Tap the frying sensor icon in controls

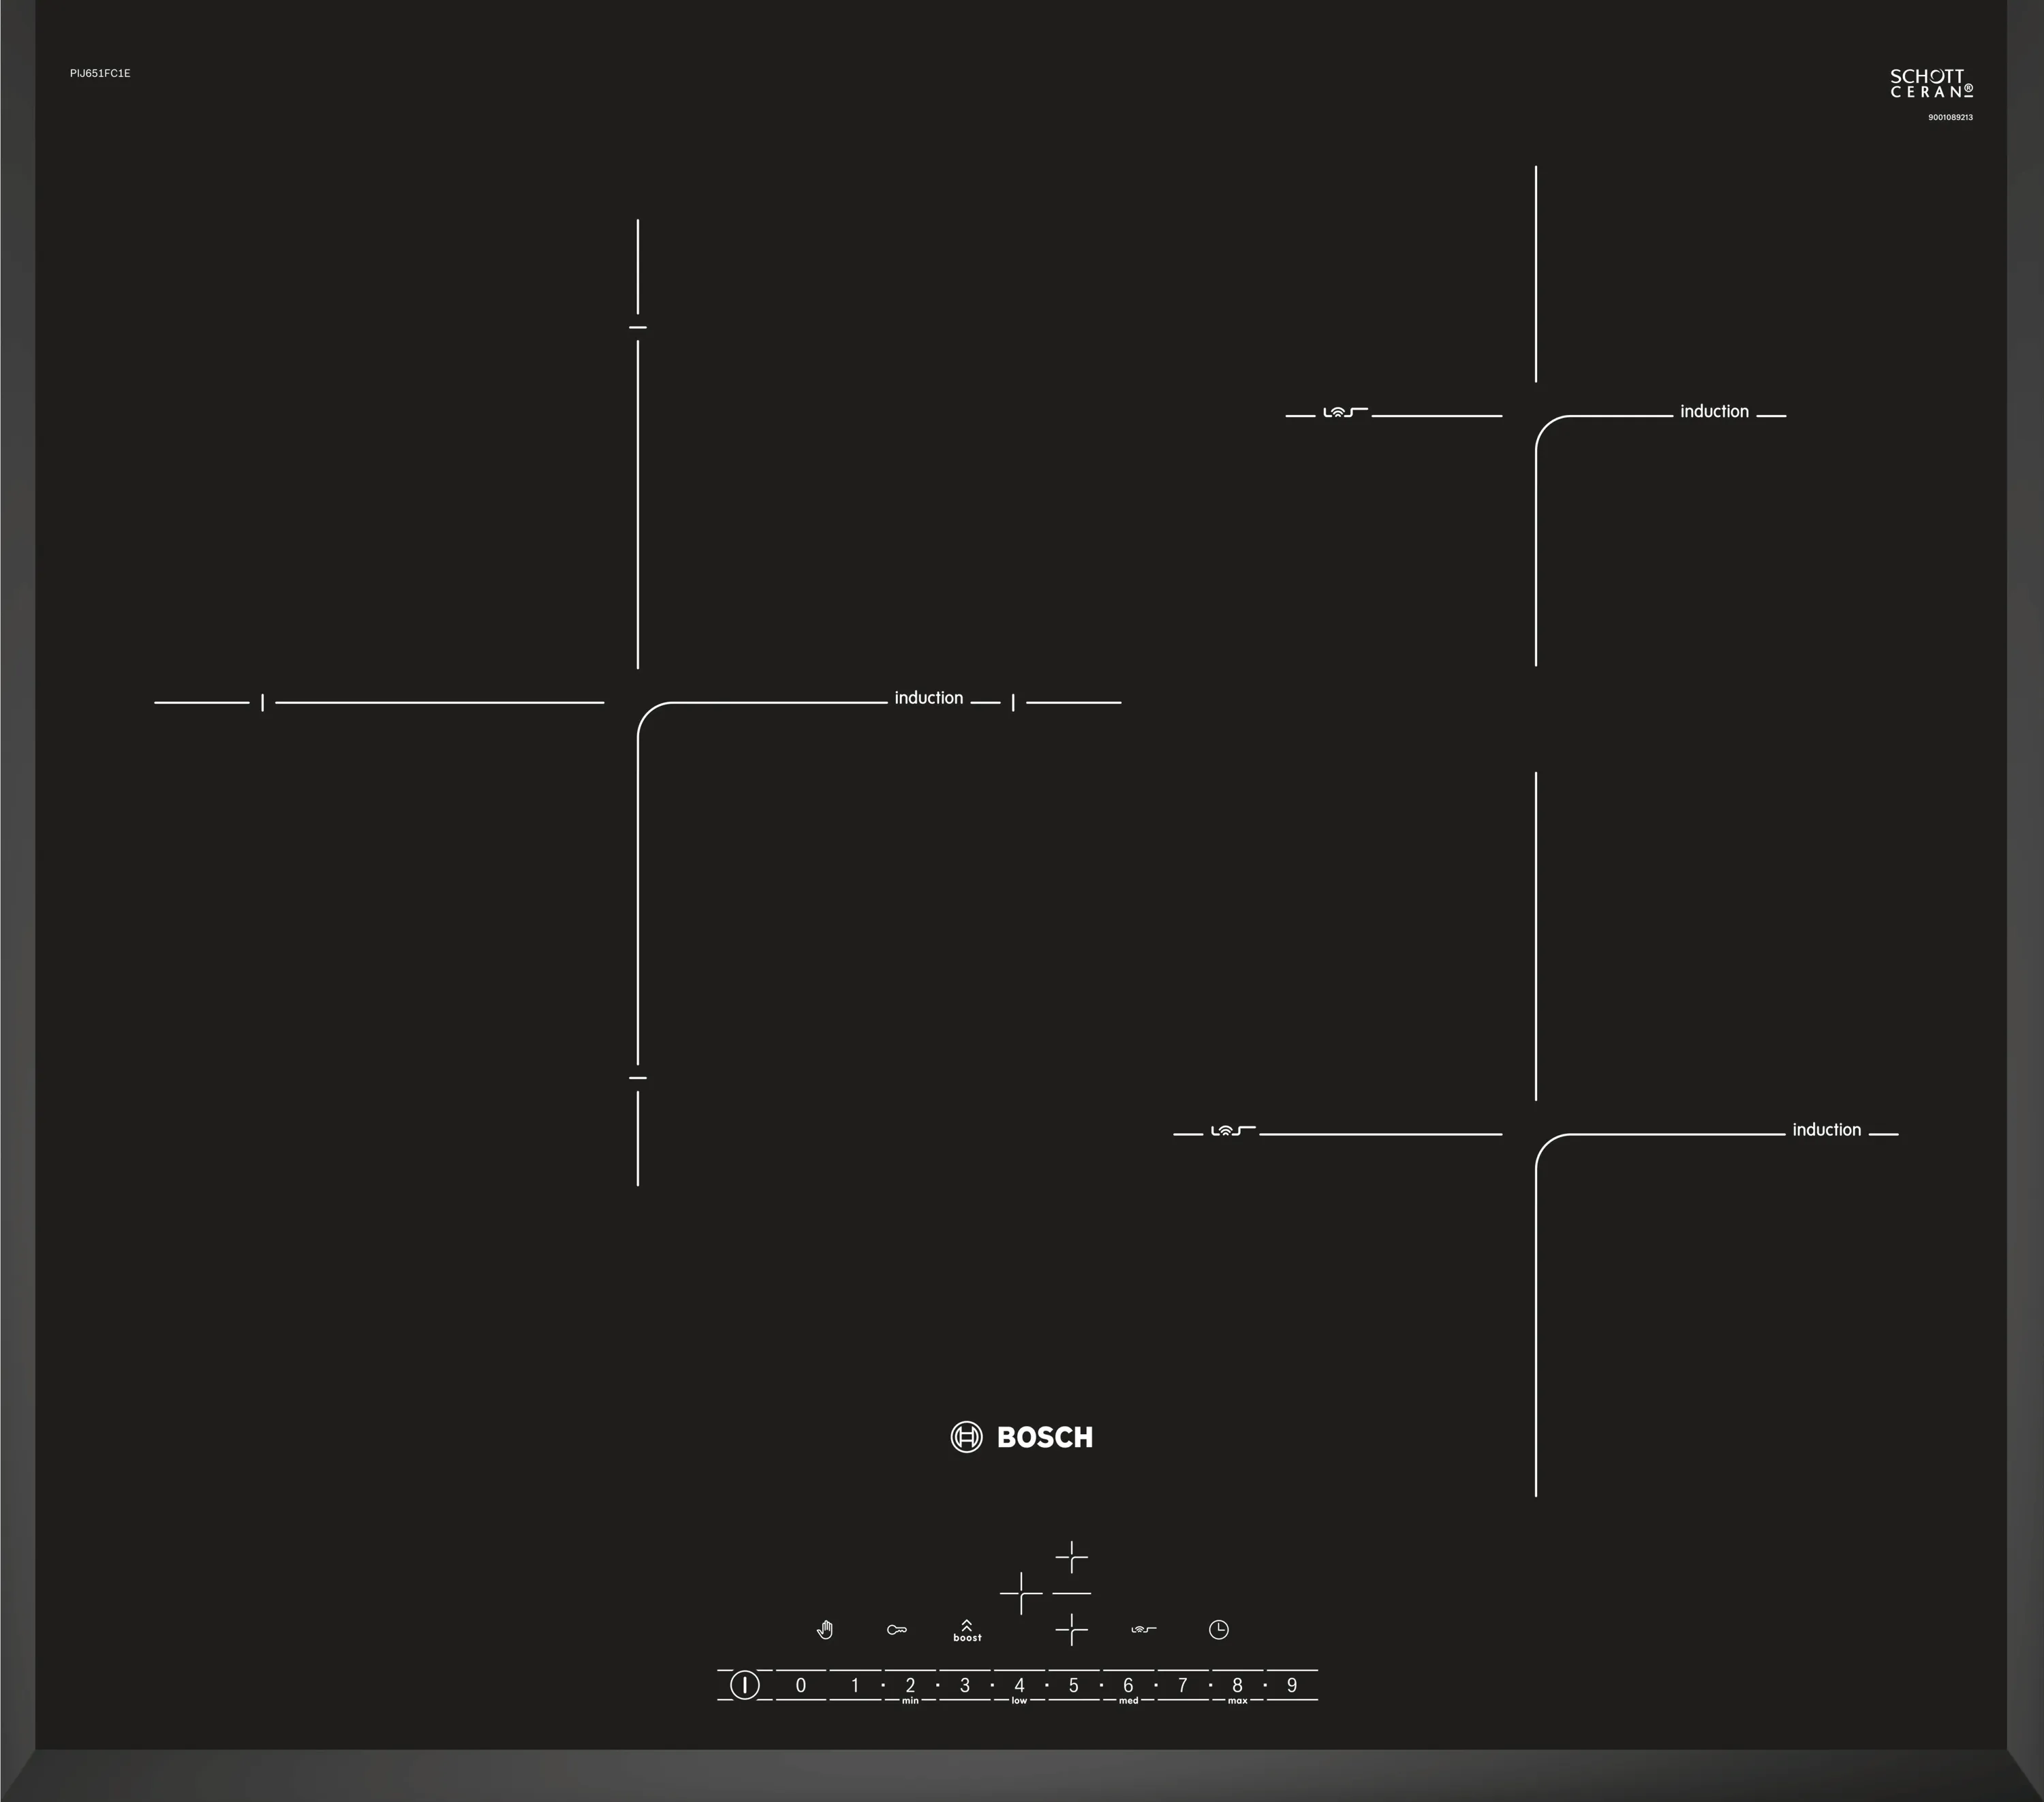(x=1144, y=1629)
